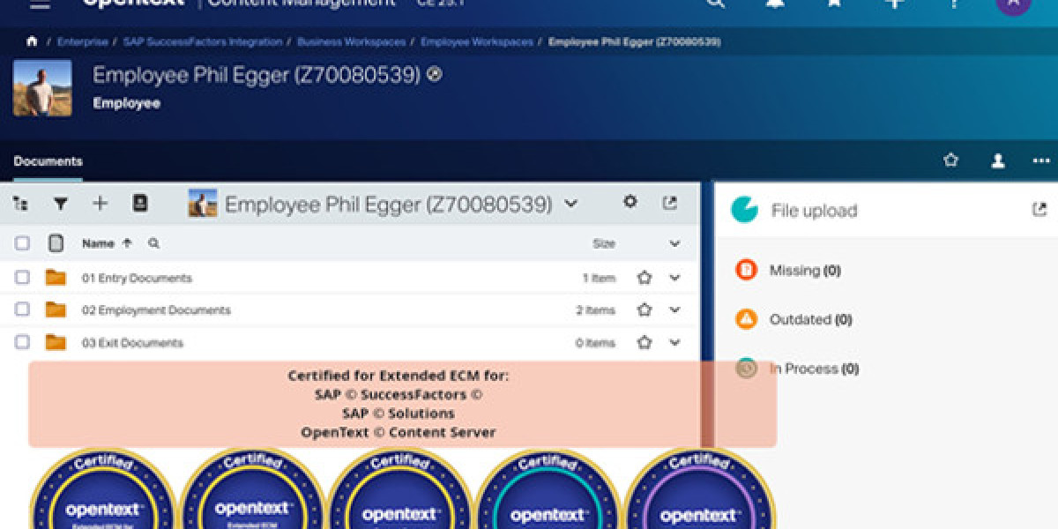
Task: Click Phil Egger's large profile photo
Action: click(42, 88)
